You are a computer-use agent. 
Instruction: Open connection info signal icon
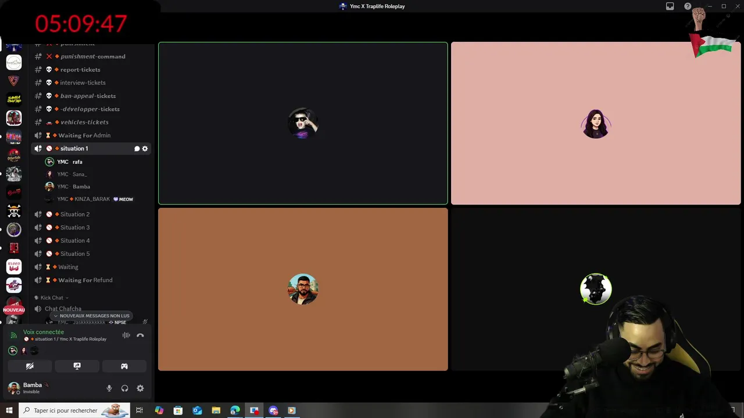14,336
